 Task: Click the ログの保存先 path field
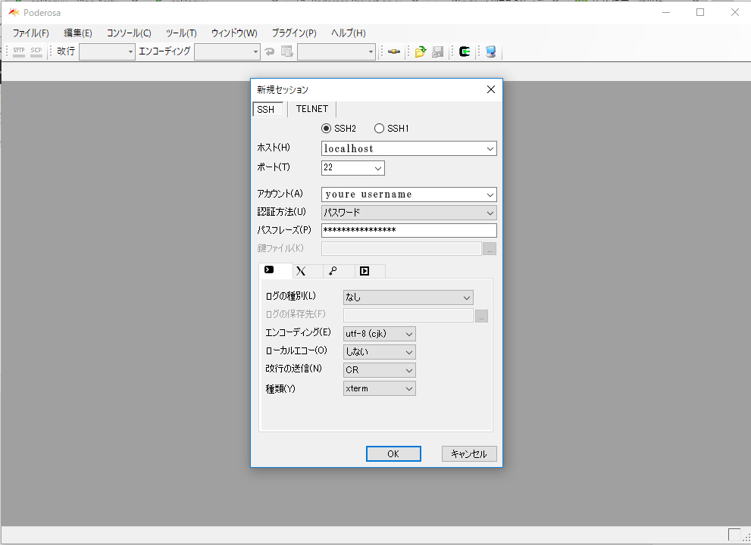408,316
